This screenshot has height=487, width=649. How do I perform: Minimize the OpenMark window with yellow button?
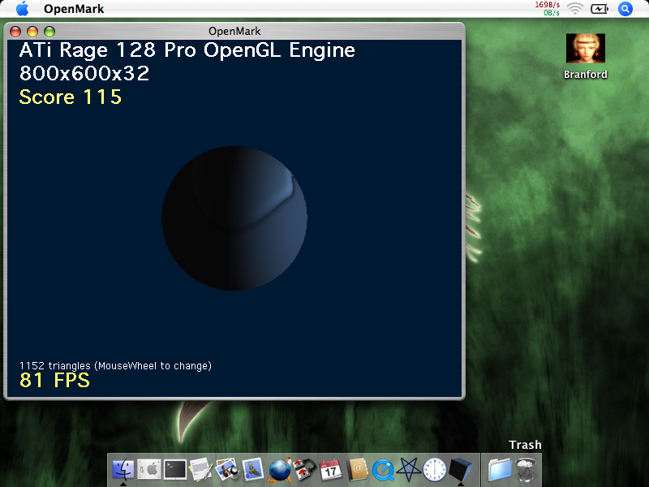pos(32,32)
